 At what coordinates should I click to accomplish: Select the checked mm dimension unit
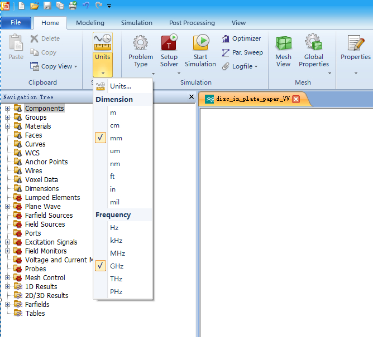123,138
